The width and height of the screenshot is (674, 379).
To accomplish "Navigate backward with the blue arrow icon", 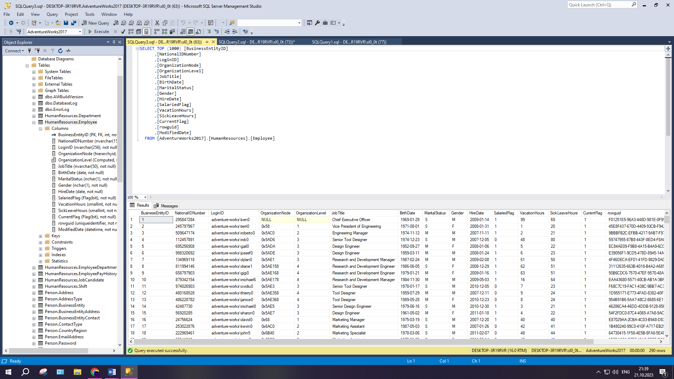I will tap(11, 23).
